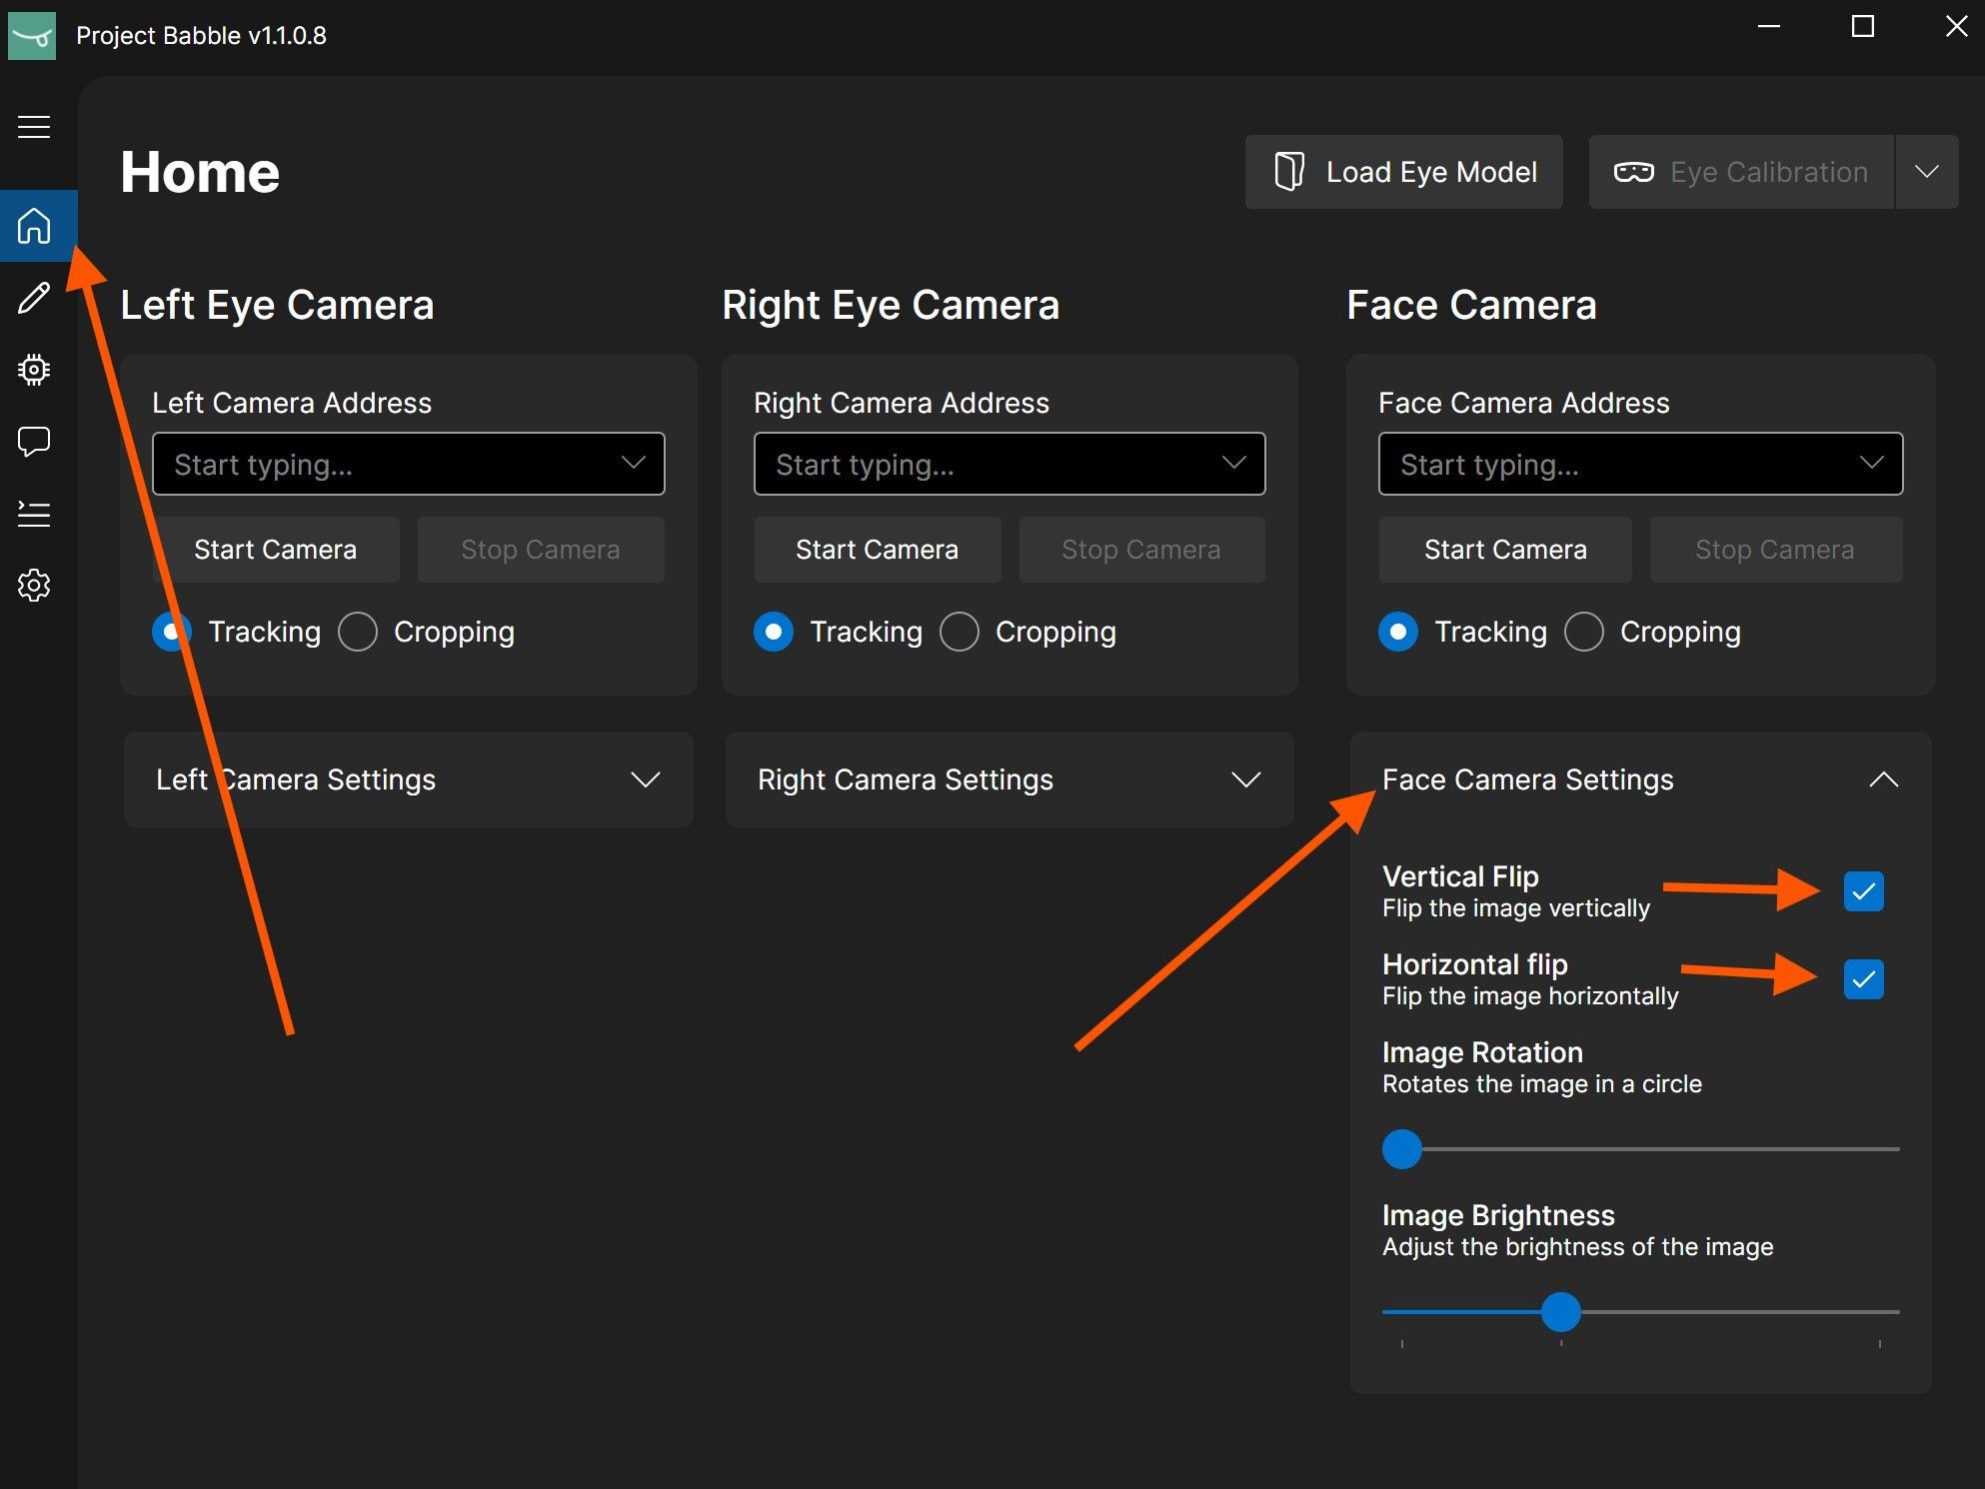The height and width of the screenshot is (1489, 1985).
Task: Open the Home page in the sidebar
Action: click(x=35, y=226)
